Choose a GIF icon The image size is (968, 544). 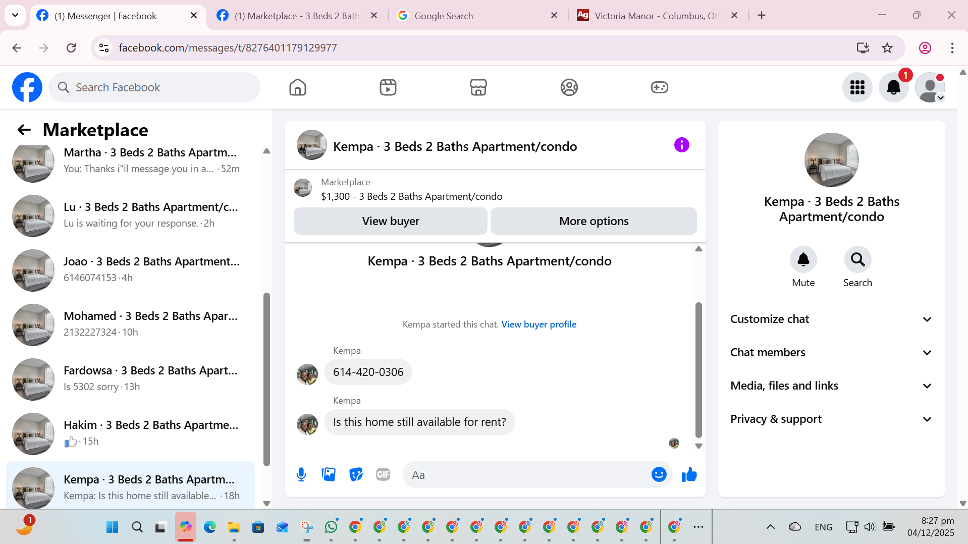(x=383, y=474)
